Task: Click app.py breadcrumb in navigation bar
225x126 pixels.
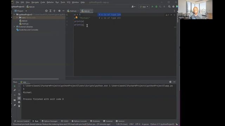Action: (31, 7)
